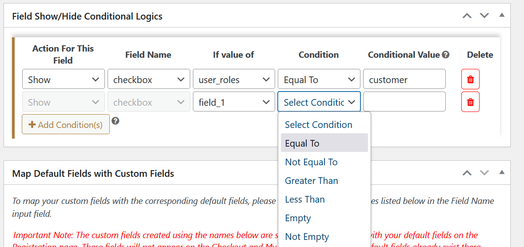The width and height of the screenshot is (524, 247).
Task: Click help icon beside Add Condition(s) button
Action: pos(115,120)
